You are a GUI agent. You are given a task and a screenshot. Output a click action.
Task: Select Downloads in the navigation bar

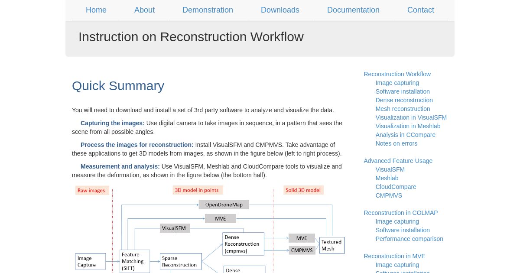pyautogui.click(x=280, y=10)
